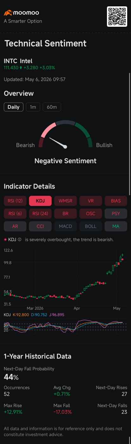
Task: Choose the MACD indicator
Action: pos(65,226)
